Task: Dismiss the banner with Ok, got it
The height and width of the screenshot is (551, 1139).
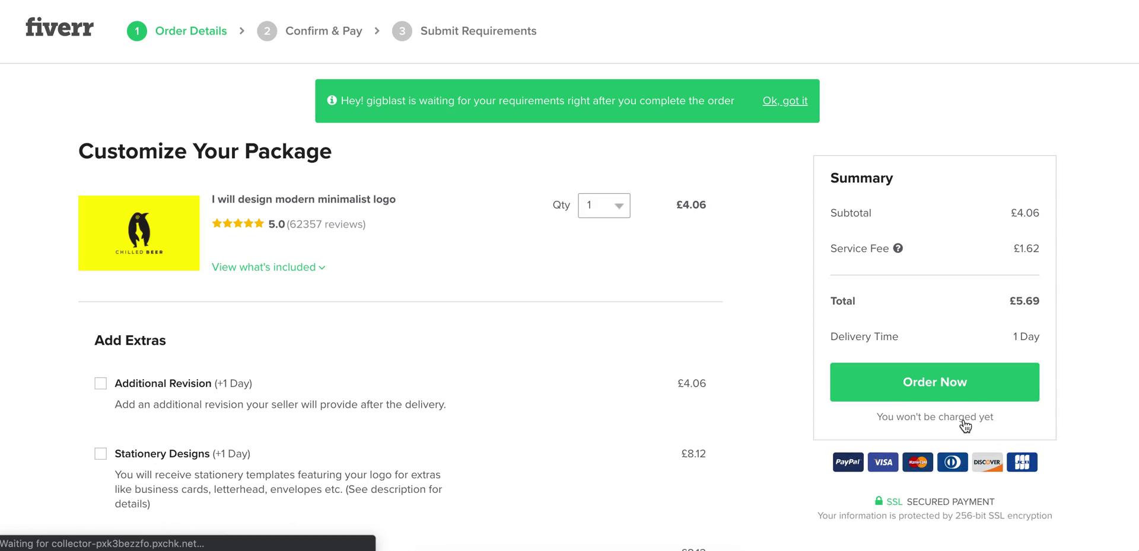Action: pyautogui.click(x=785, y=101)
